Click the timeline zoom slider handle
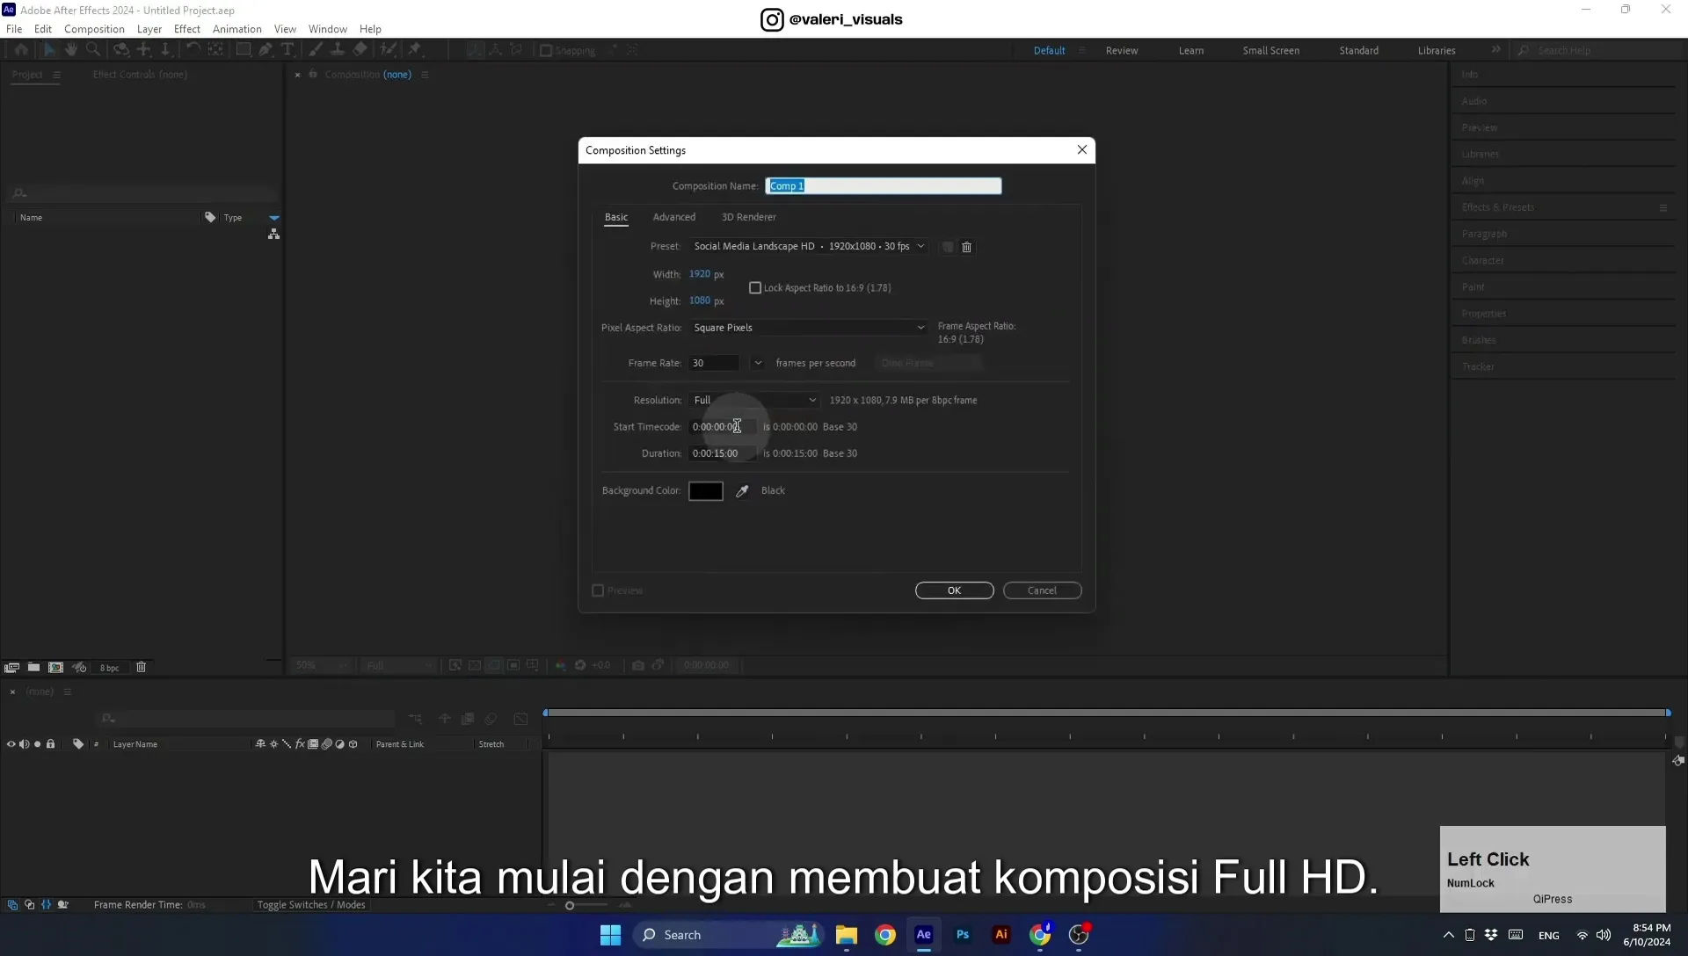The width and height of the screenshot is (1688, 956). pos(570,906)
